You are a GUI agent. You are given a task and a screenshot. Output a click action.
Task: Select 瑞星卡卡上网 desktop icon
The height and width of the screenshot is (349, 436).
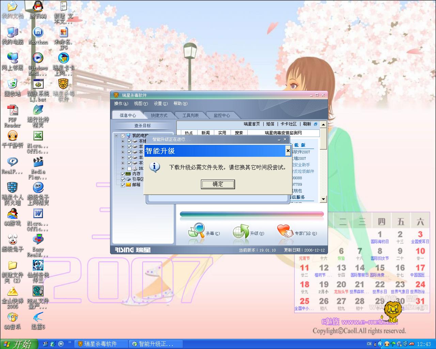(63, 64)
